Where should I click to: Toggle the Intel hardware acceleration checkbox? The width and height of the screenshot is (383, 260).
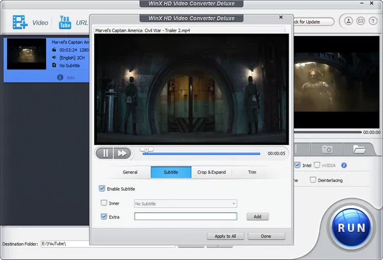tap(297, 165)
